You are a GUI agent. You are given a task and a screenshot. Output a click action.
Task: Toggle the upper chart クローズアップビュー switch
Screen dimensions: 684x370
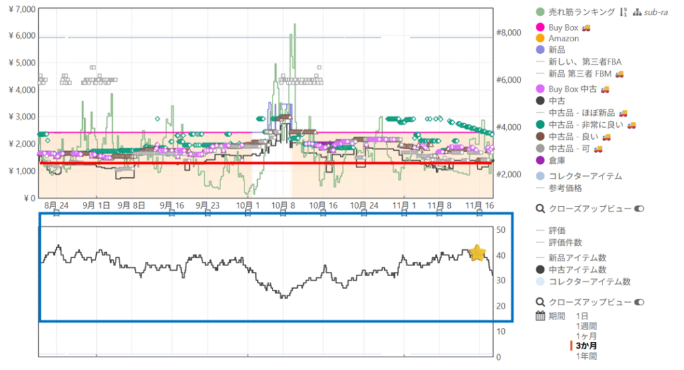(x=639, y=209)
